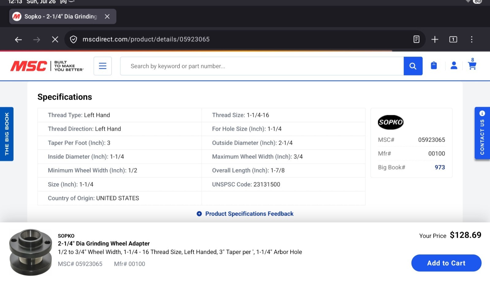The width and height of the screenshot is (490, 281).
Task: Click the $128.69 price
Action: pyautogui.click(x=466, y=235)
